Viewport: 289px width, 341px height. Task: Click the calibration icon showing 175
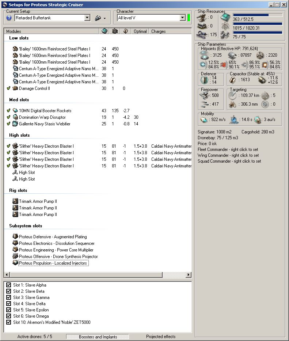point(202,35)
